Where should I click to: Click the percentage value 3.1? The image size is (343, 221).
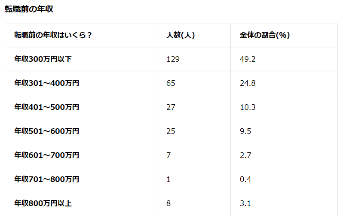[x=245, y=203]
